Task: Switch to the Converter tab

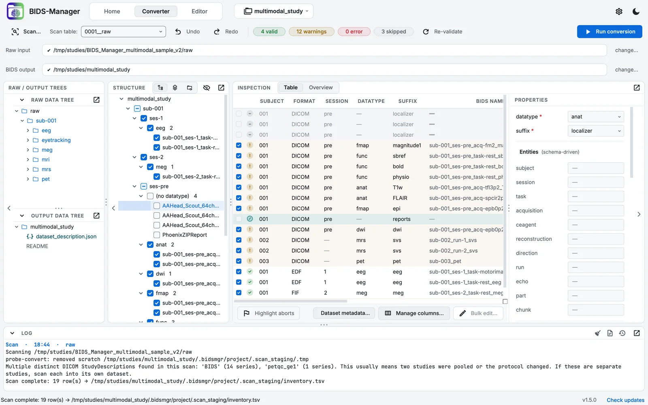Action: [156, 11]
